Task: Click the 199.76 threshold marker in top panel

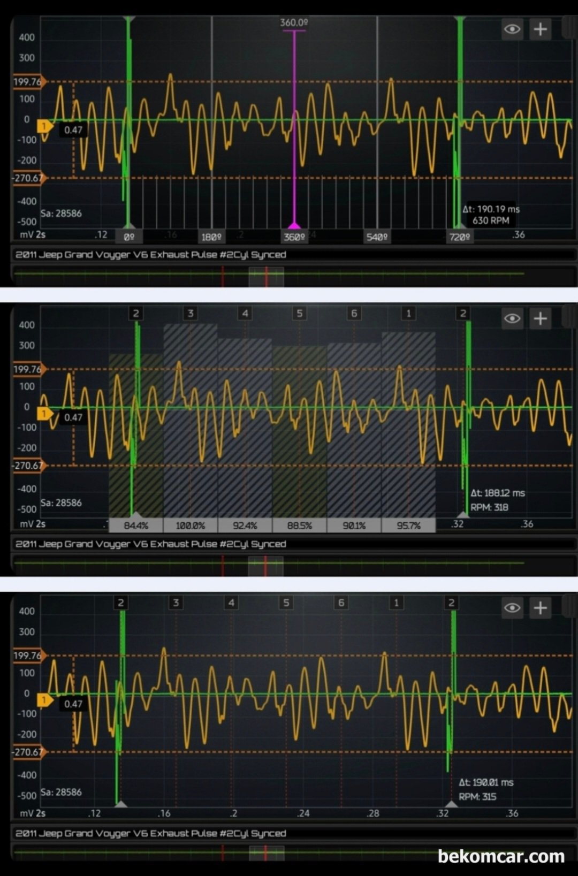Action: click(28, 81)
